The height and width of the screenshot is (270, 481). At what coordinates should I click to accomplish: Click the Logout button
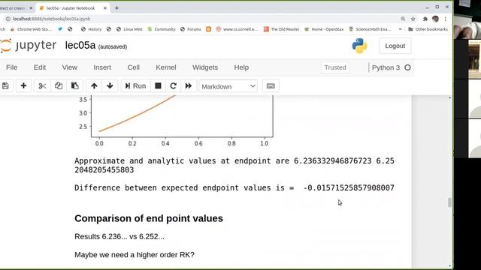point(395,46)
